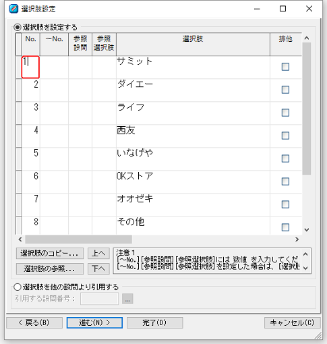Click the いなげや choice cell
This screenshot has width=327, height=344.
(x=193, y=159)
